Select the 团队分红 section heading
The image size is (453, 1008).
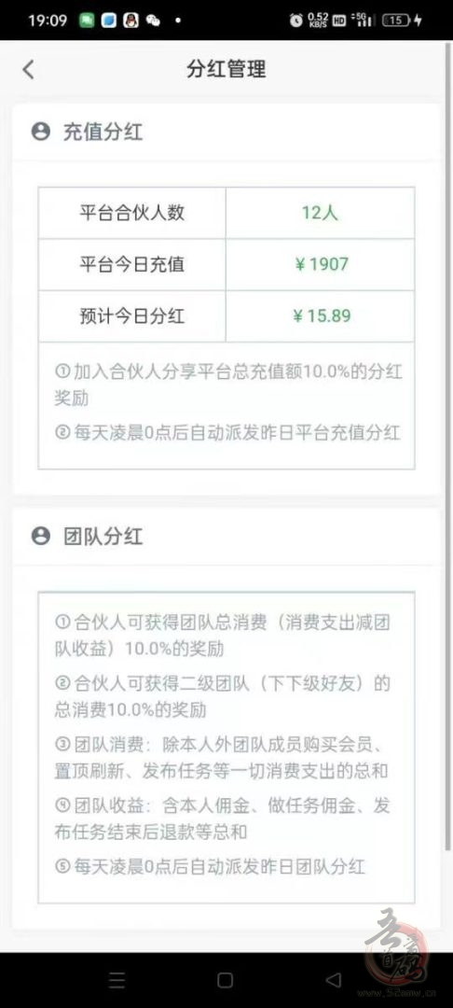click(x=103, y=536)
